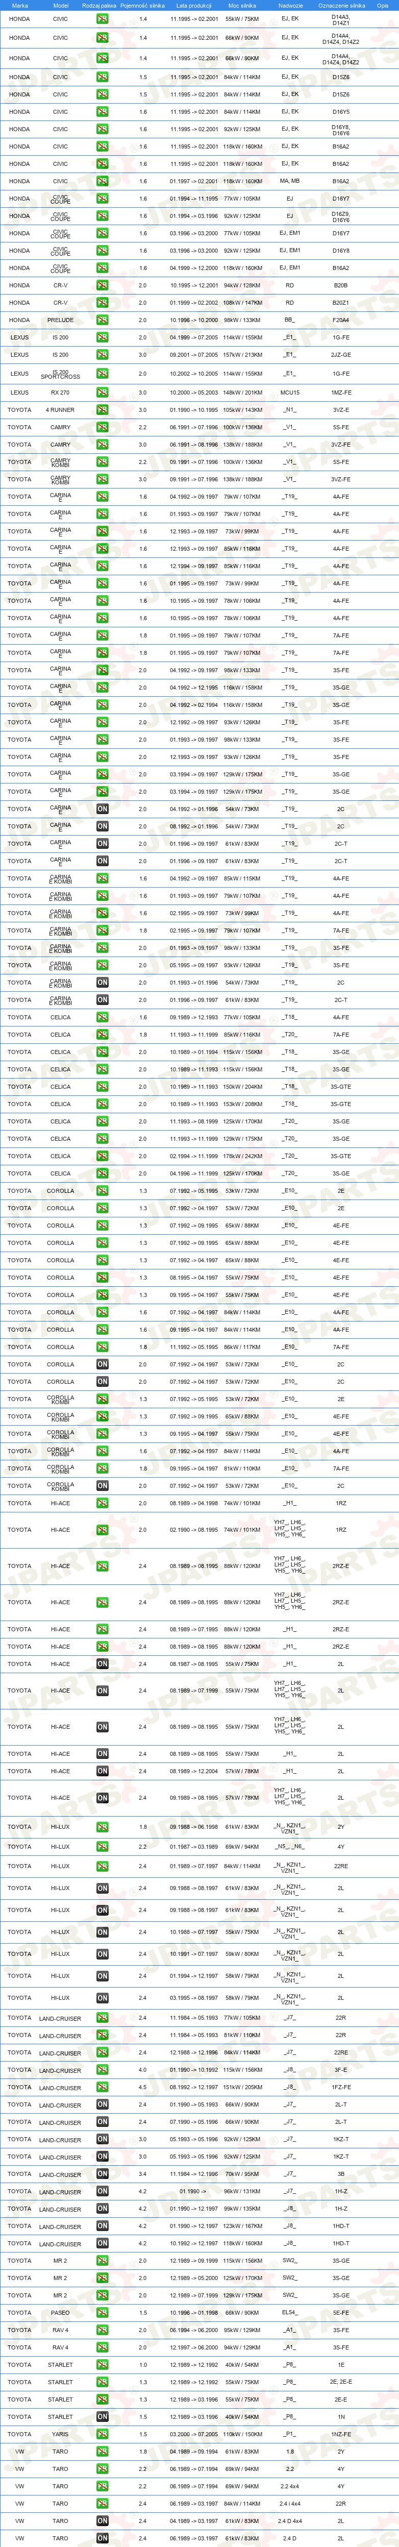Click petrol icon in Honda CR-V B20B row
This screenshot has height=2547, width=399.
point(103,286)
